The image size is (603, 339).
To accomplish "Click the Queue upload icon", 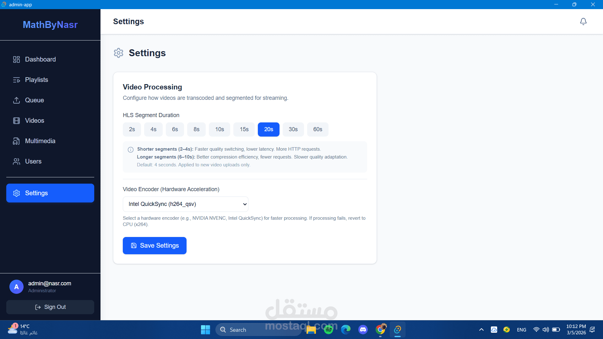I will tap(16, 100).
